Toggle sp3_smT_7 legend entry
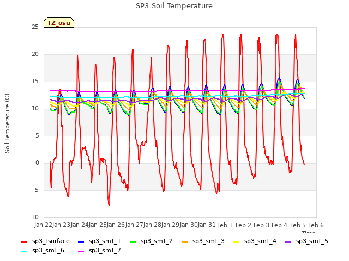 99,251
